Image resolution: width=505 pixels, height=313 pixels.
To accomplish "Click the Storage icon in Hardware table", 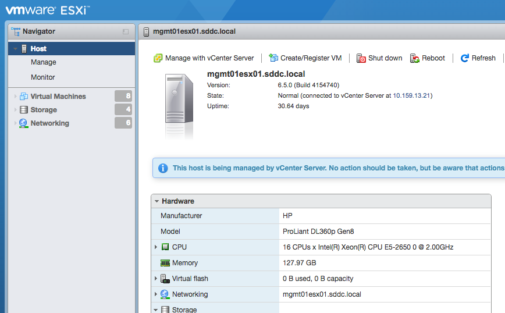I will click(x=165, y=310).
